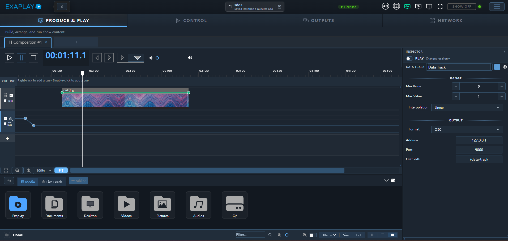Image resolution: width=508 pixels, height=241 pixels.
Task: Mute using the low-volume speaker icon
Action: coord(151,58)
